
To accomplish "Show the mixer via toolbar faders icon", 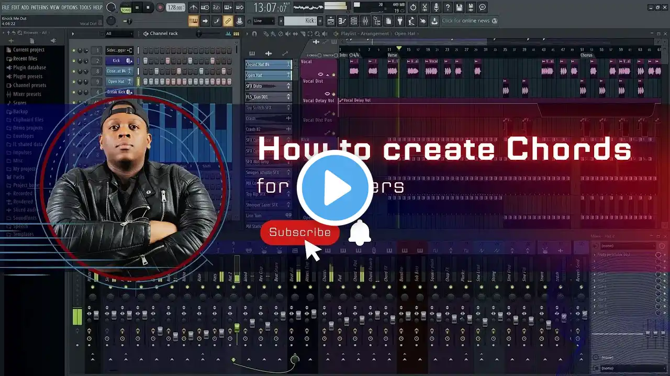I will pos(365,21).
